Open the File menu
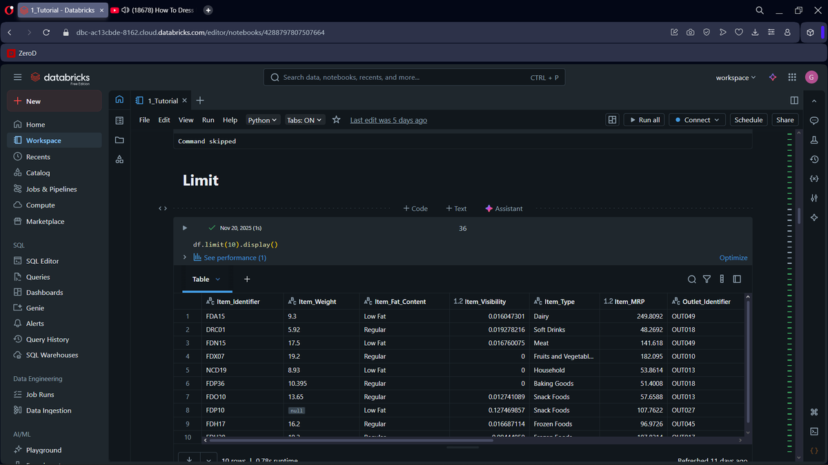 point(144,120)
